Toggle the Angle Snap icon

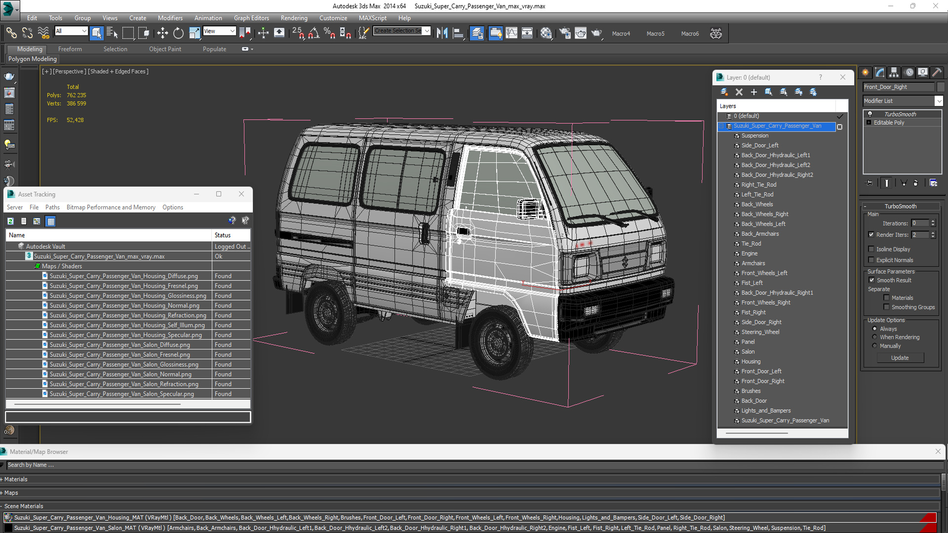click(x=314, y=33)
